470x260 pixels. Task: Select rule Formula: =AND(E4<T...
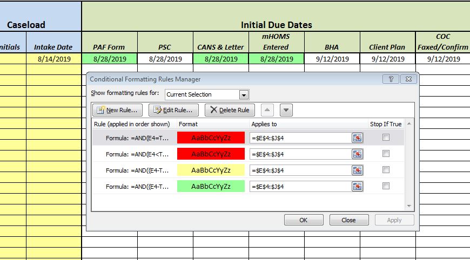click(x=137, y=154)
